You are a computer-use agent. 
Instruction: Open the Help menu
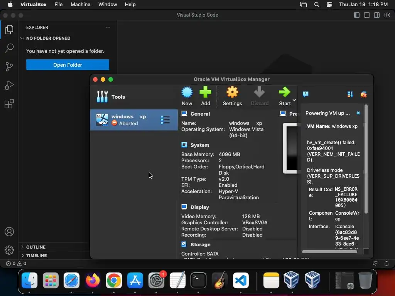(130, 4)
